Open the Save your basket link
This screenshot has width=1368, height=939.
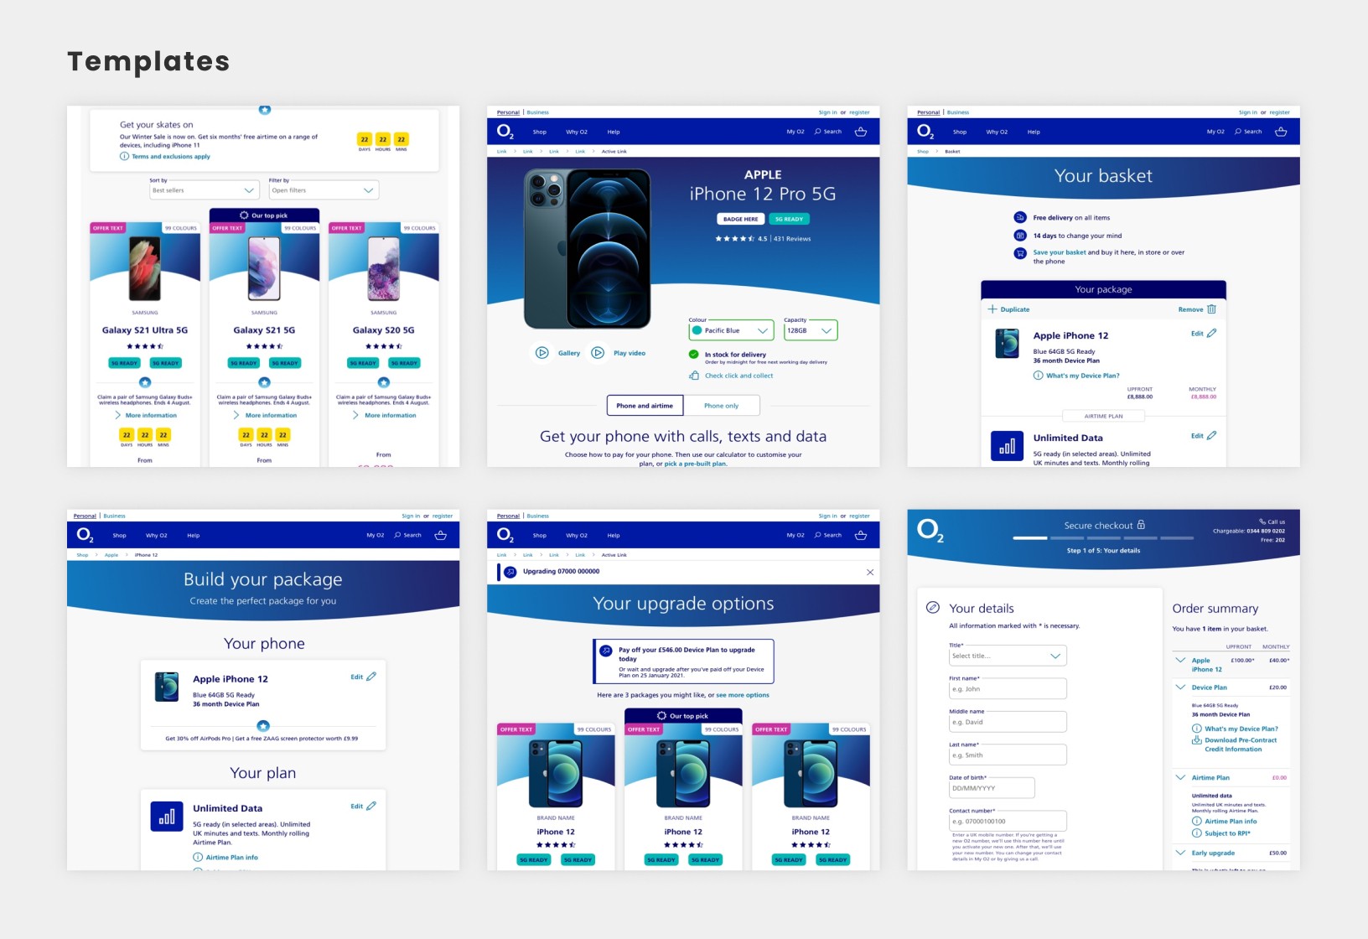tap(1060, 252)
